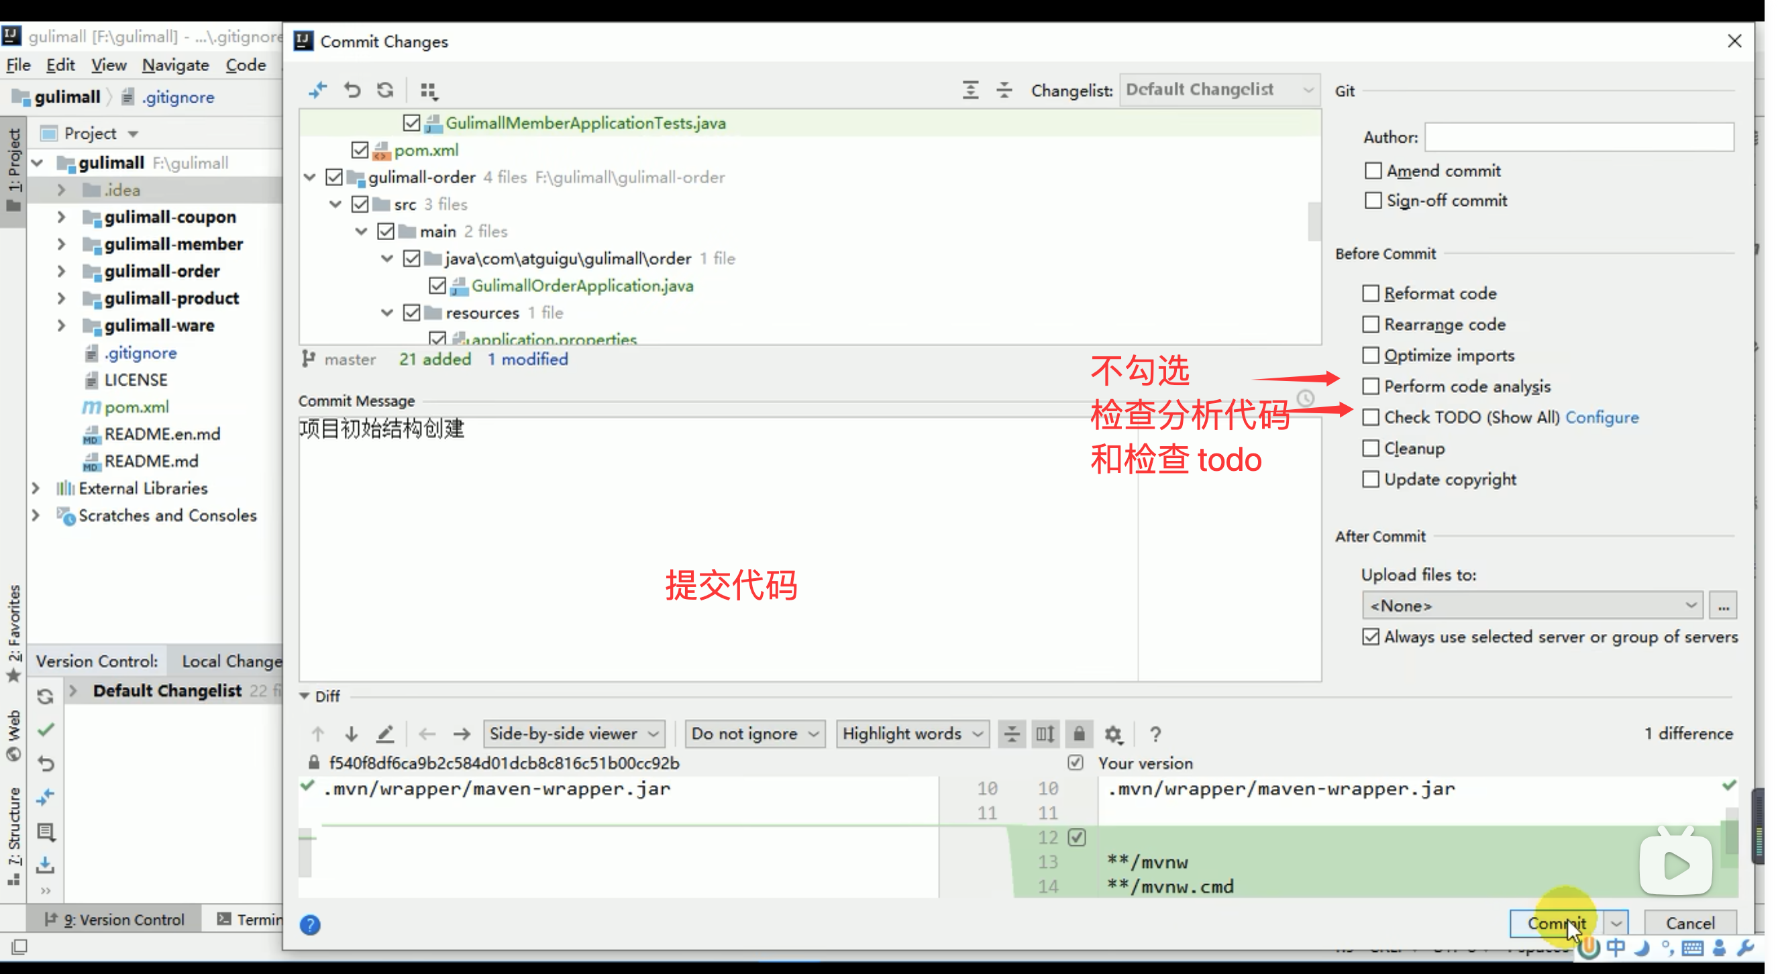The image size is (1778, 974).
Task: Click diff settings gear icon
Action: (1112, 734)
